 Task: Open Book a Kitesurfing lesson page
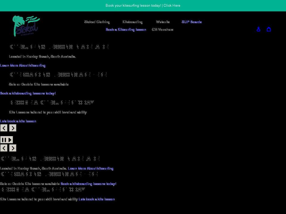coord(126,29)
